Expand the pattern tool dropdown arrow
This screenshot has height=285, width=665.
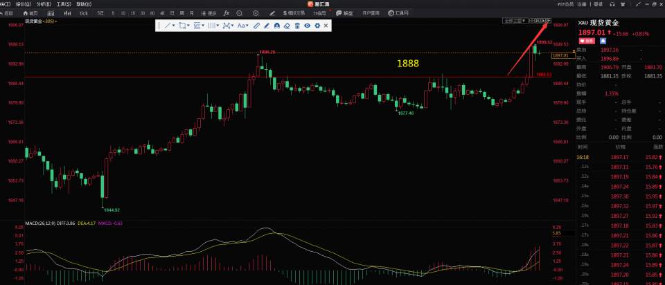click(233, 26)
